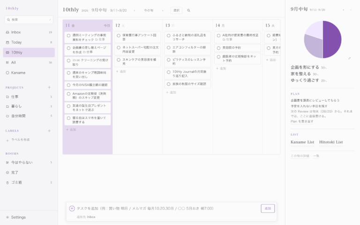This screenshot has width=360, height=225.
Task: Click the Settings gear icon
Action: tap(7, 217)
